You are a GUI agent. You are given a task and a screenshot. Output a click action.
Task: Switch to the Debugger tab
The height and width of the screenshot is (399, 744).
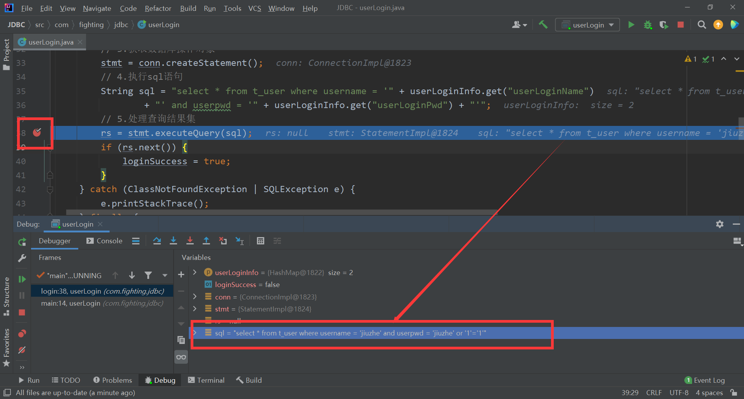tap(55, 241)
